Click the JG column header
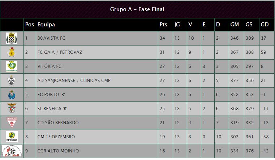This screenshot has height=160, width=275. (x=177, y=25)
